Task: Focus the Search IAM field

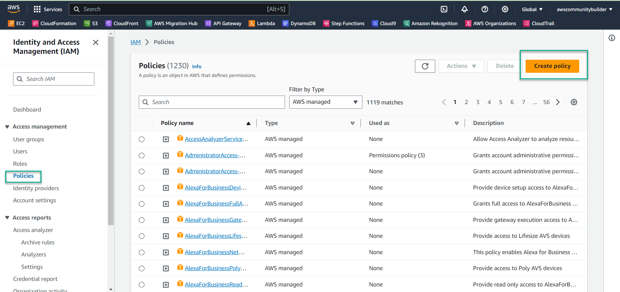Action: point(54,79)
